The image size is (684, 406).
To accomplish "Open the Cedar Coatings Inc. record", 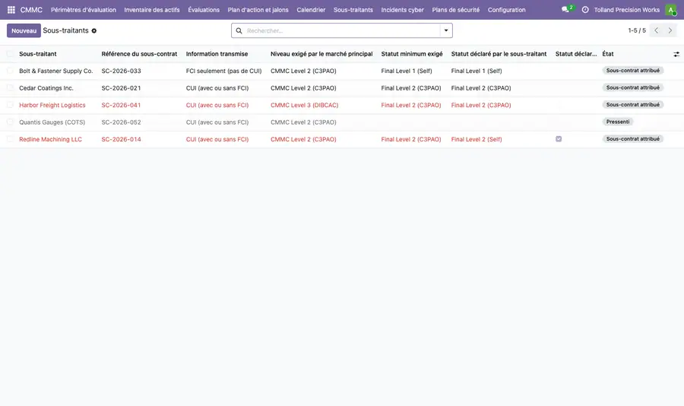I will coord(46,87).
